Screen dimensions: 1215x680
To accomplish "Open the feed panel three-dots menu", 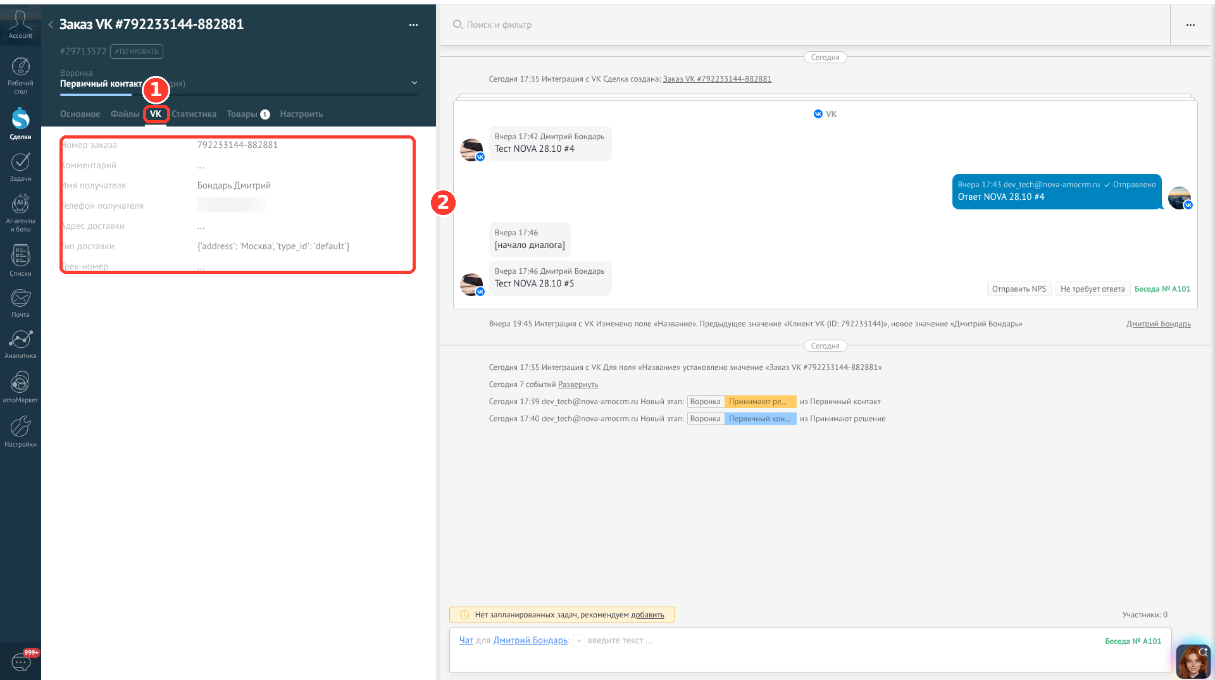I will [1190, 25].
